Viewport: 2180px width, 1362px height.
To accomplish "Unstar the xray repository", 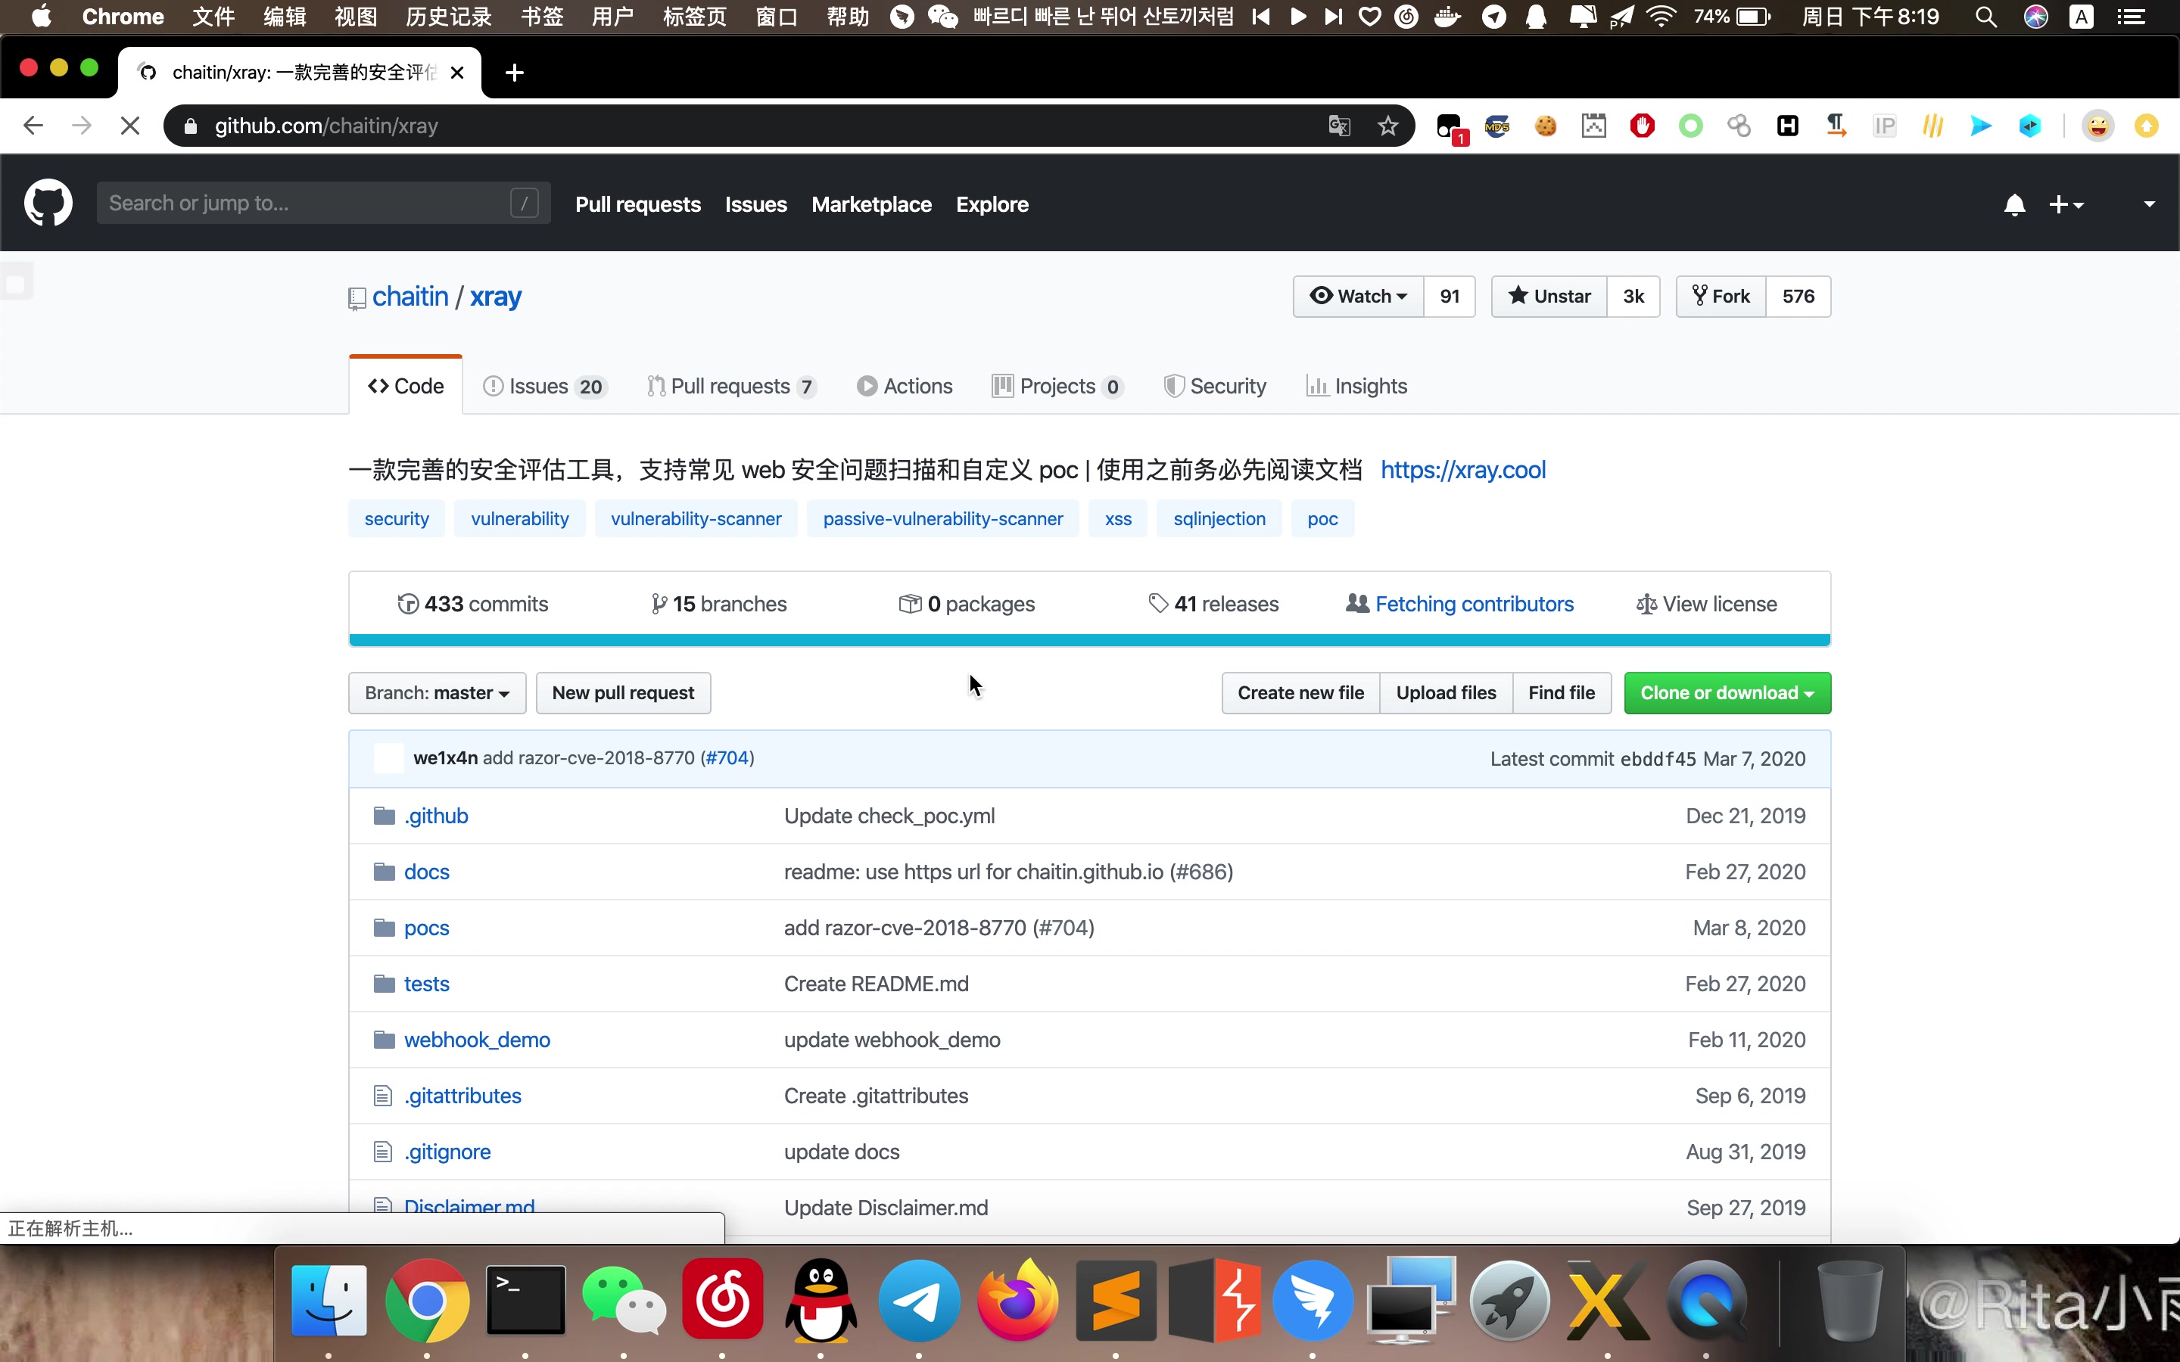I will click(x=1549, y=297).
